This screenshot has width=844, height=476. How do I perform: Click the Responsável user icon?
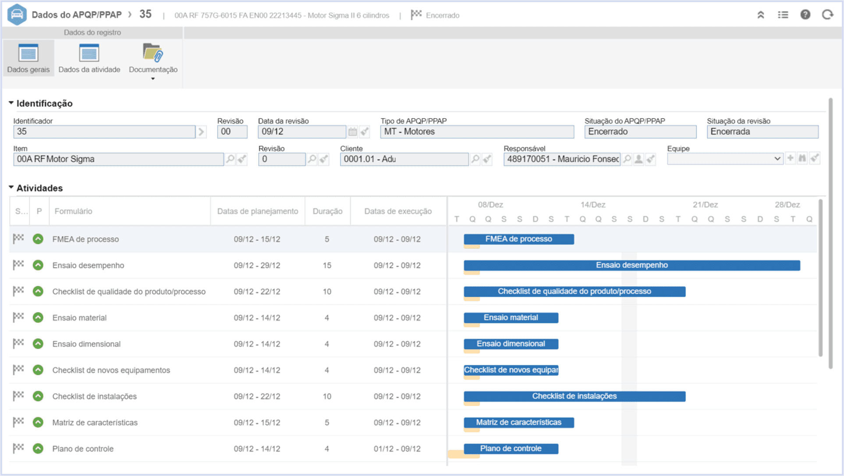[x=639, y=159]
